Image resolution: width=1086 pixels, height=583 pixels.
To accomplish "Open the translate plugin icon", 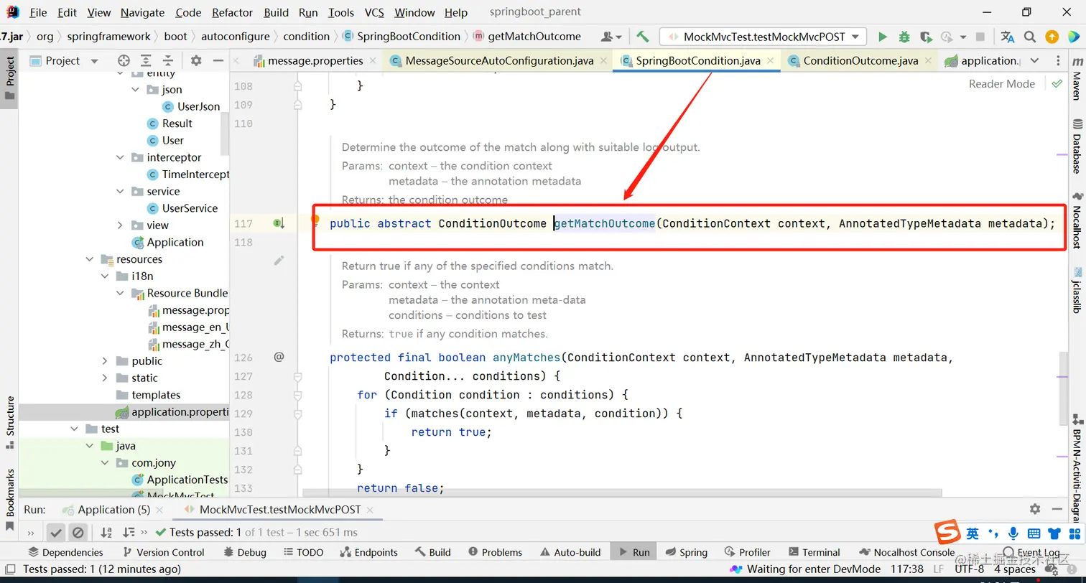I will click(x=1008, y=37).
